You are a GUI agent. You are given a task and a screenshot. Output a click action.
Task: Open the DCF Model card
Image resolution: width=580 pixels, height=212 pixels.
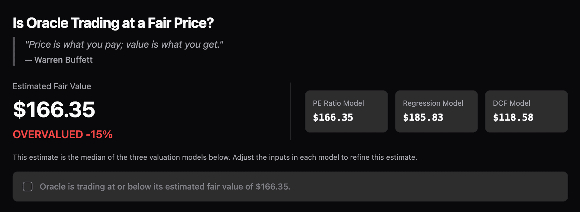(x=526, y=111)
